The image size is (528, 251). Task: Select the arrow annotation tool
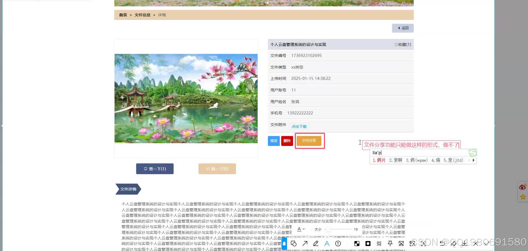(305, 243)
